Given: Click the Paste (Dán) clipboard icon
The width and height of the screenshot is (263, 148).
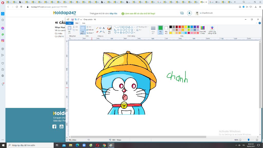Looking at the screenshot, I should pos(69,28).
